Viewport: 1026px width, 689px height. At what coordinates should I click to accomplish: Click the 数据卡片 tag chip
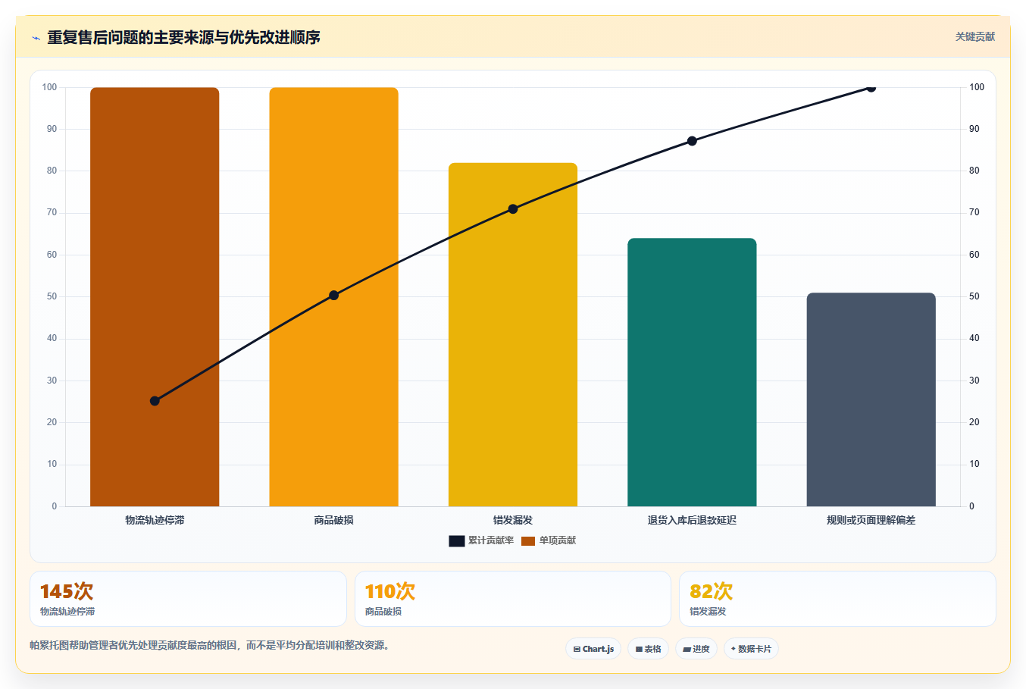pyautogui.click(x=751, y=649)
